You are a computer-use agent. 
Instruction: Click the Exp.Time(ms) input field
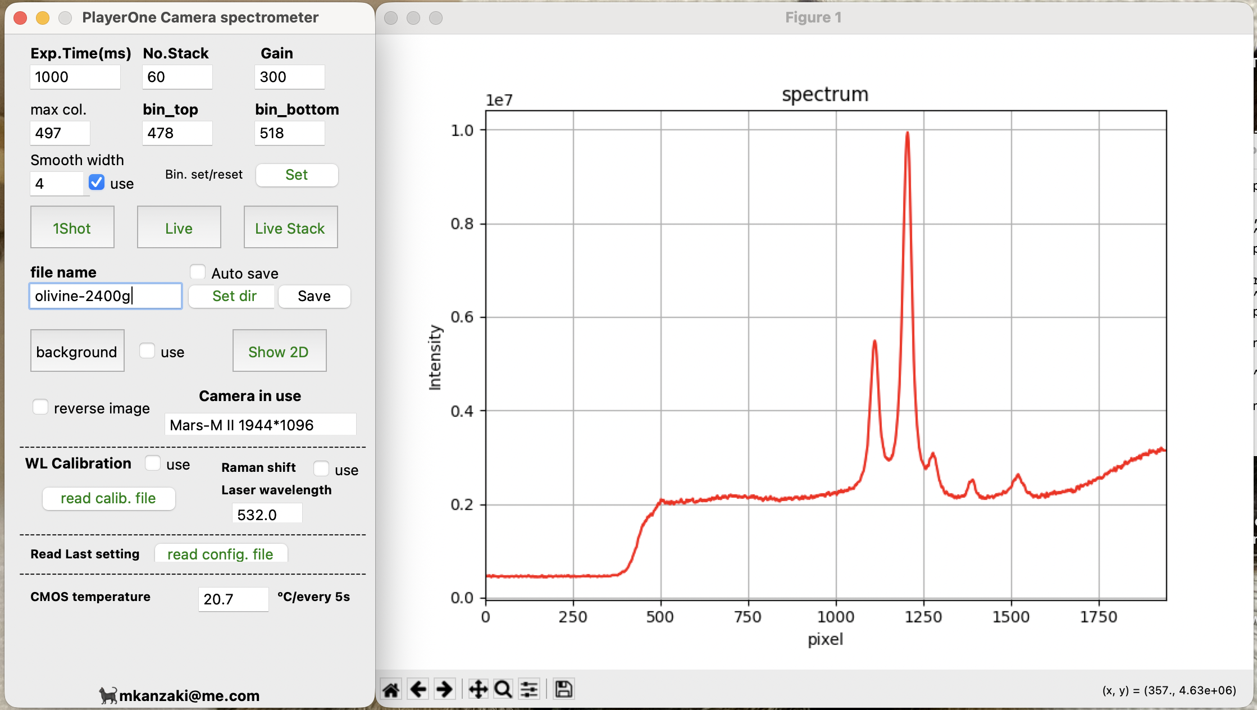click(x=75, y=77)
